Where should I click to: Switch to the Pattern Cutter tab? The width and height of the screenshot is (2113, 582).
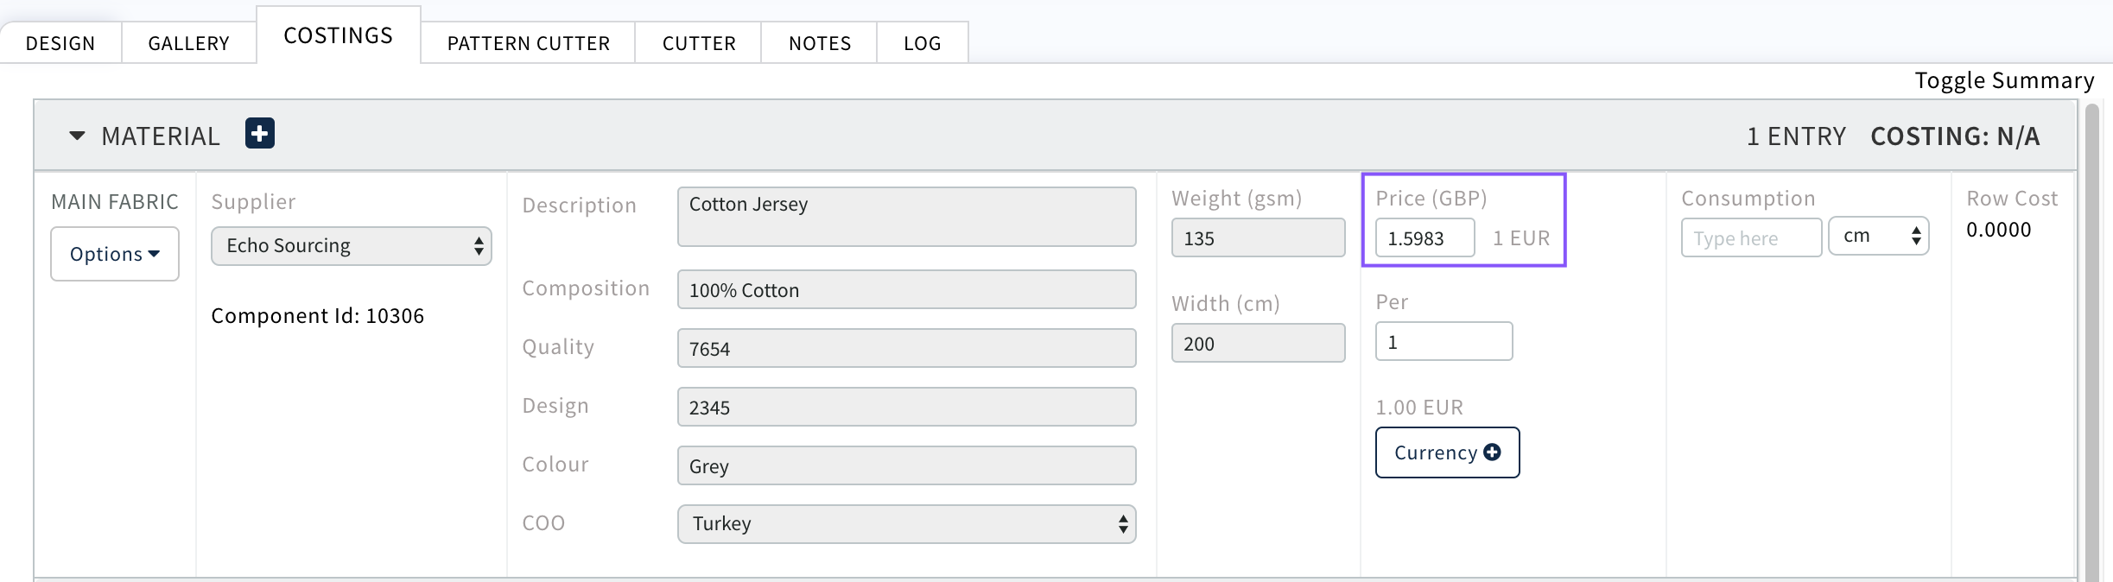click(528, 43)
